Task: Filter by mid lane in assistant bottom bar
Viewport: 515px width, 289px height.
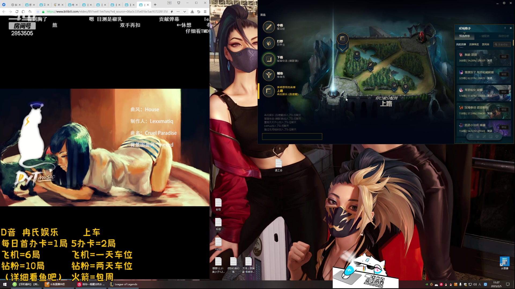Action: [x=484, y=136]
